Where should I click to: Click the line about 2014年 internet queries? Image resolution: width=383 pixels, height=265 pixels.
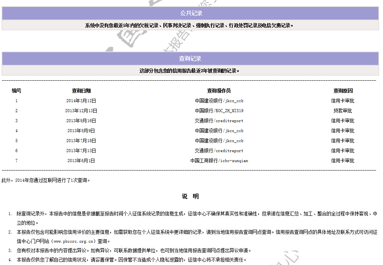(x=46, y=180)
